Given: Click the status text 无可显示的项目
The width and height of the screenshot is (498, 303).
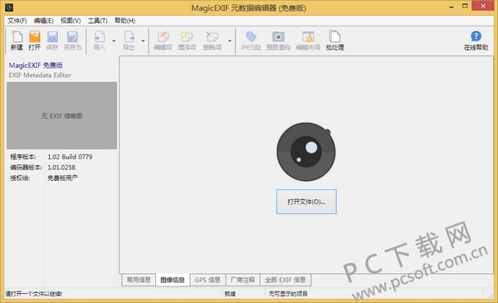Looking at the screenshot, I should (288, 294).
